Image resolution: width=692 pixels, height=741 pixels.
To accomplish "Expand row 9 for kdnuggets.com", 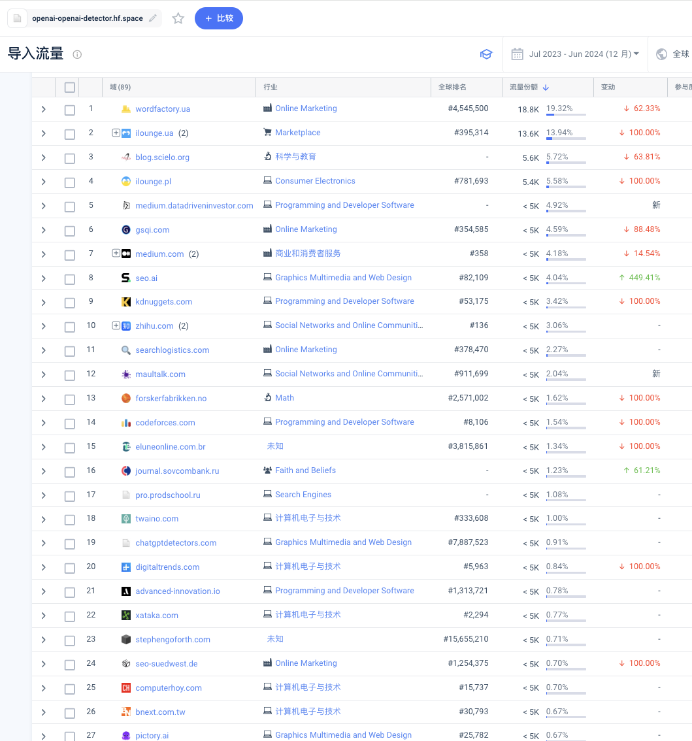I will (44, 302).
